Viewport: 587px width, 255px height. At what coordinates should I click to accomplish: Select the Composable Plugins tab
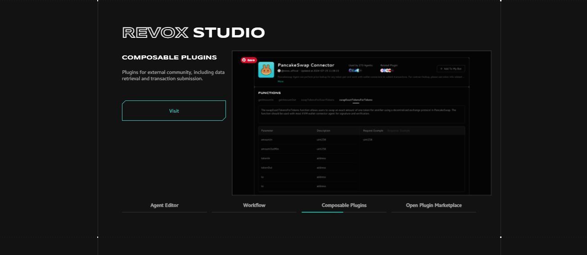tap(344, 205)
